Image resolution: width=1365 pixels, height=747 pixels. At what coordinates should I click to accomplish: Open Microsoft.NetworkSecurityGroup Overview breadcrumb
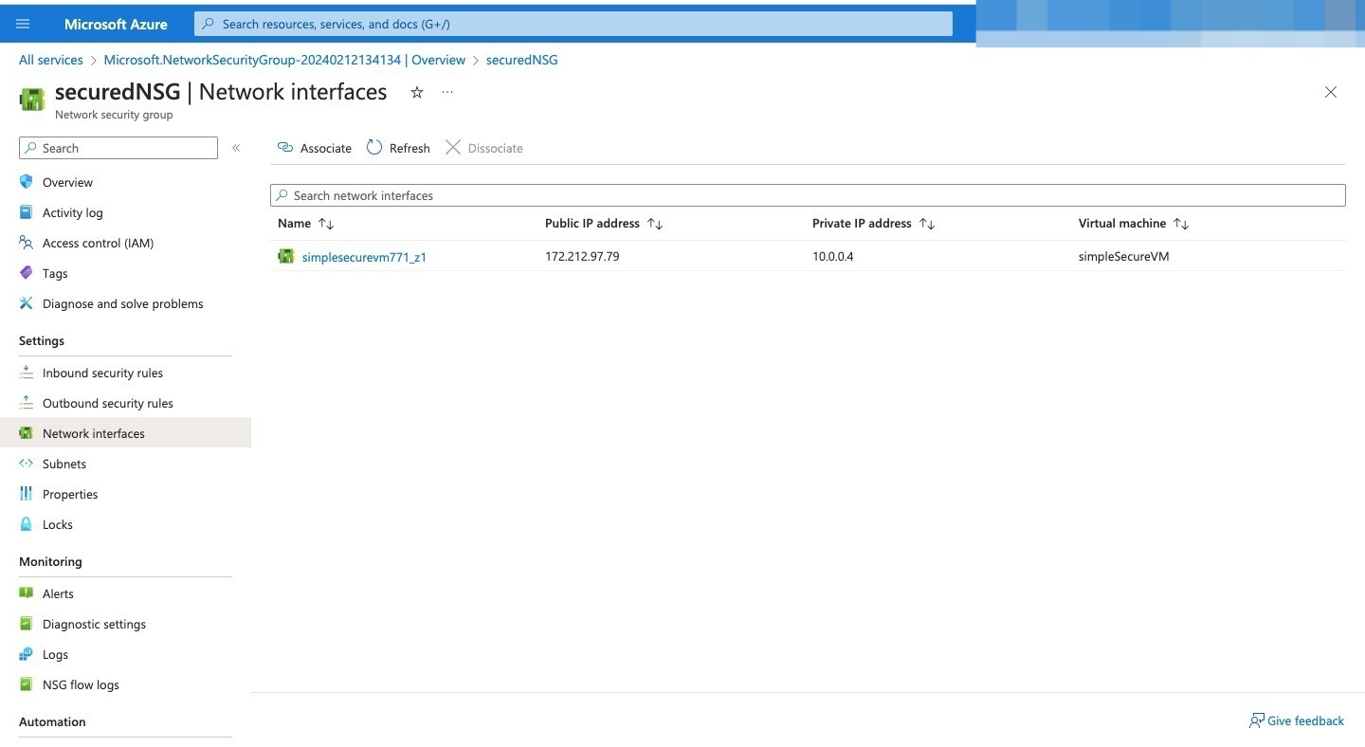coord(284,60)
